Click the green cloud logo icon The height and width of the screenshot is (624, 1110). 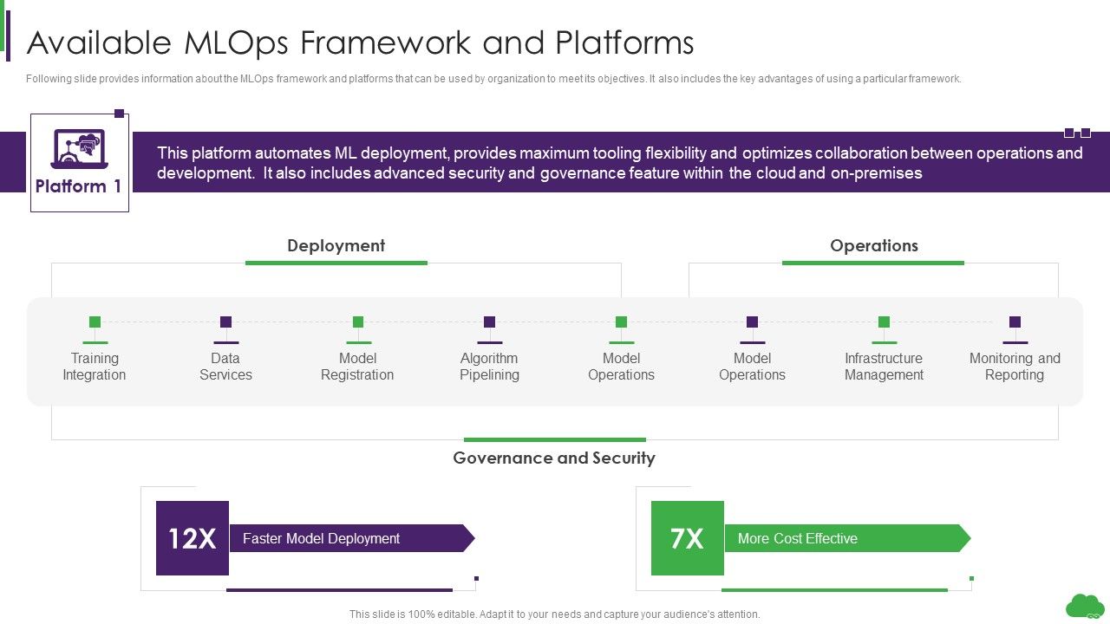tap(1084, 605)
